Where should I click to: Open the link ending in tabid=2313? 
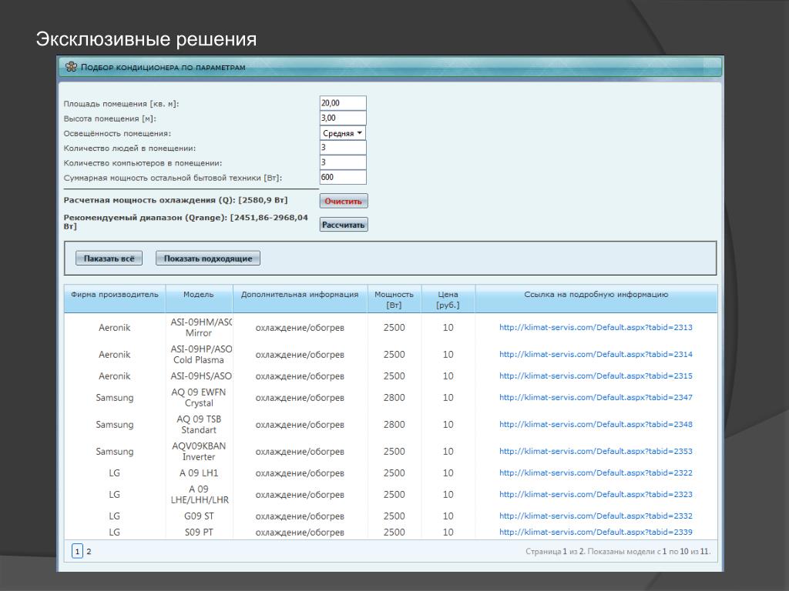pyautogui.click(x=596, y=328)
